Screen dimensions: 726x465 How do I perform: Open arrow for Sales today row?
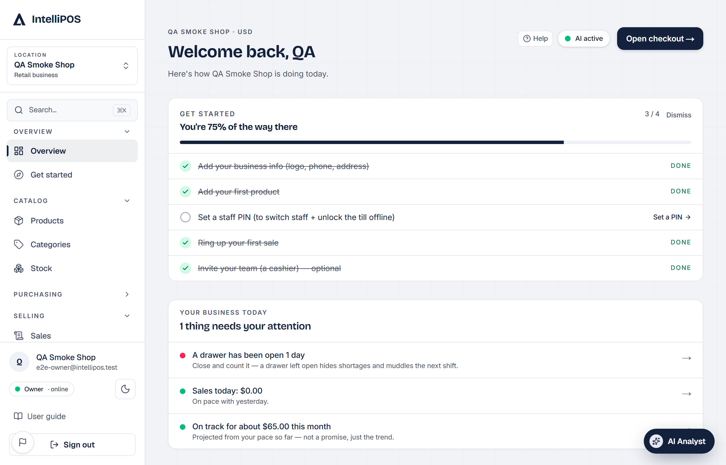coord(686,394)
